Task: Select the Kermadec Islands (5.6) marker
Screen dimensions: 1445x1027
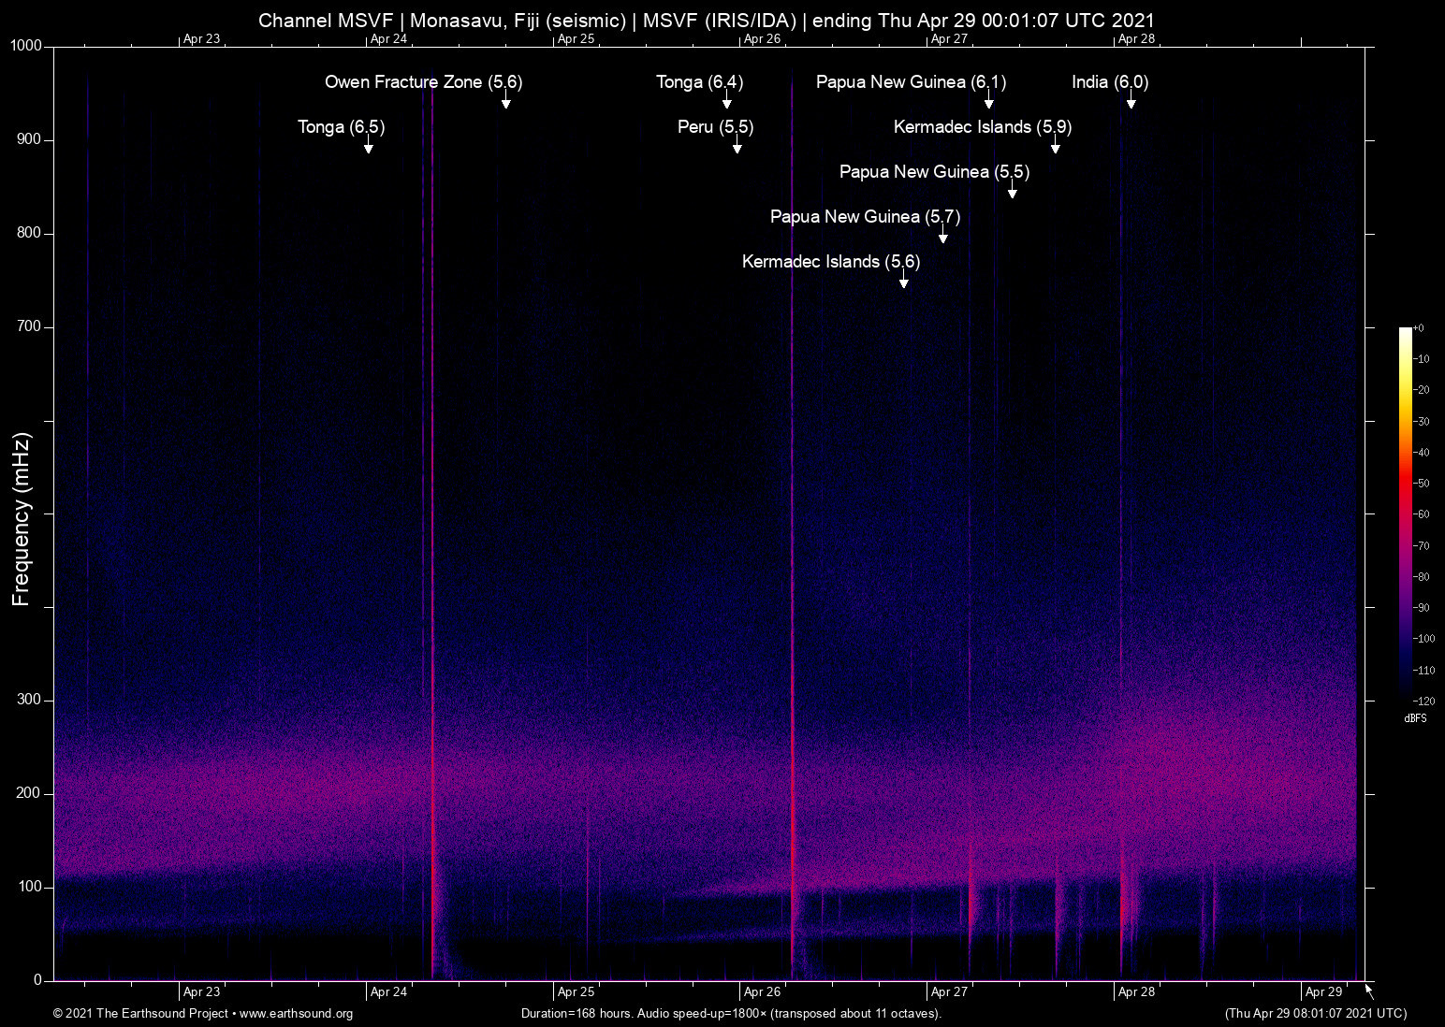Action: 831,262
